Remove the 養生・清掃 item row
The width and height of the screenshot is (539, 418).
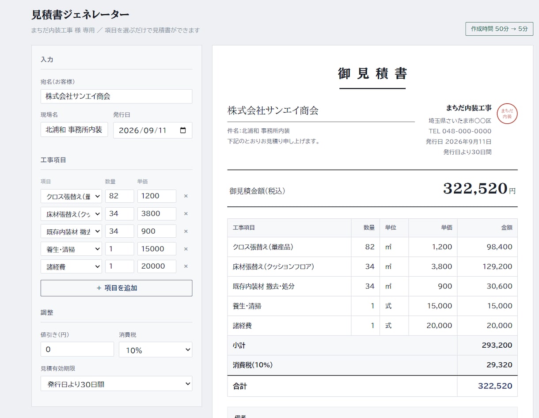[186, 249]
